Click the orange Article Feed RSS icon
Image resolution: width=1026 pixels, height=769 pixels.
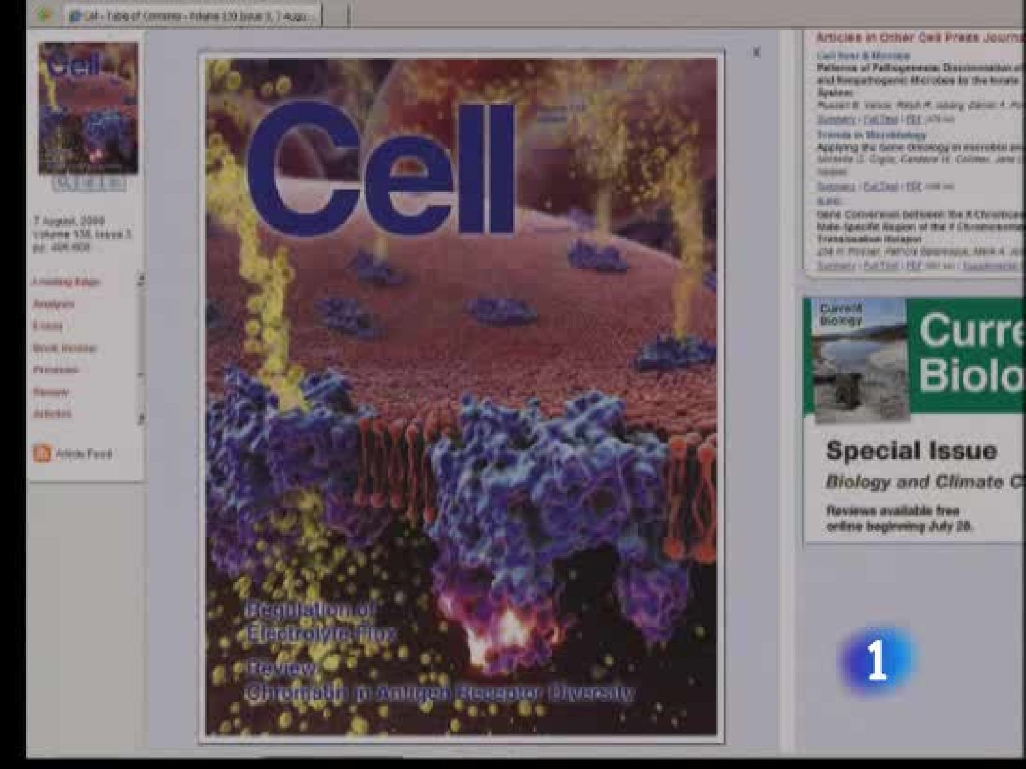coord(42,454)
